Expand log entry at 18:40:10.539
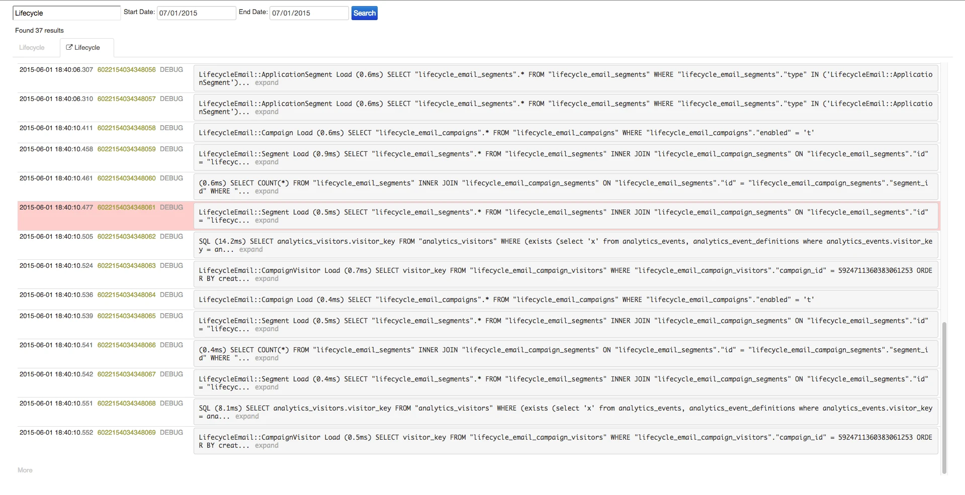 [x=267, y=329]
